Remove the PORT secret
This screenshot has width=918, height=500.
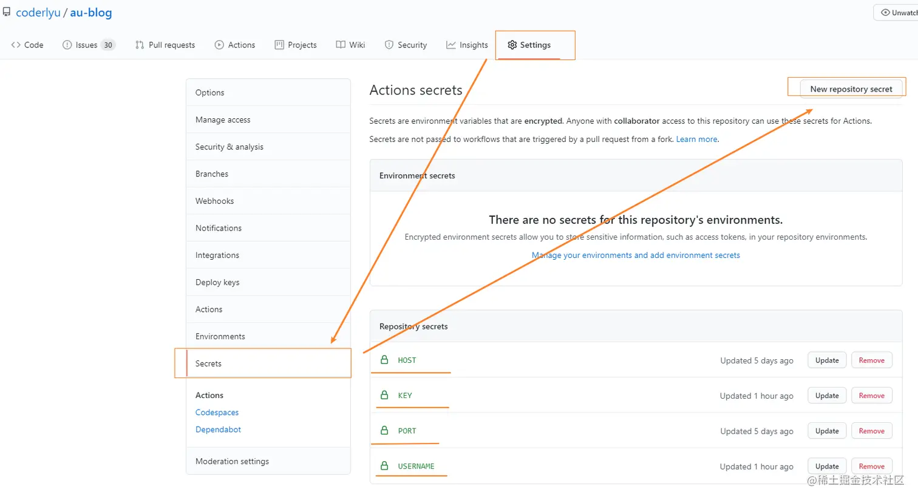[x=872, y=431]
